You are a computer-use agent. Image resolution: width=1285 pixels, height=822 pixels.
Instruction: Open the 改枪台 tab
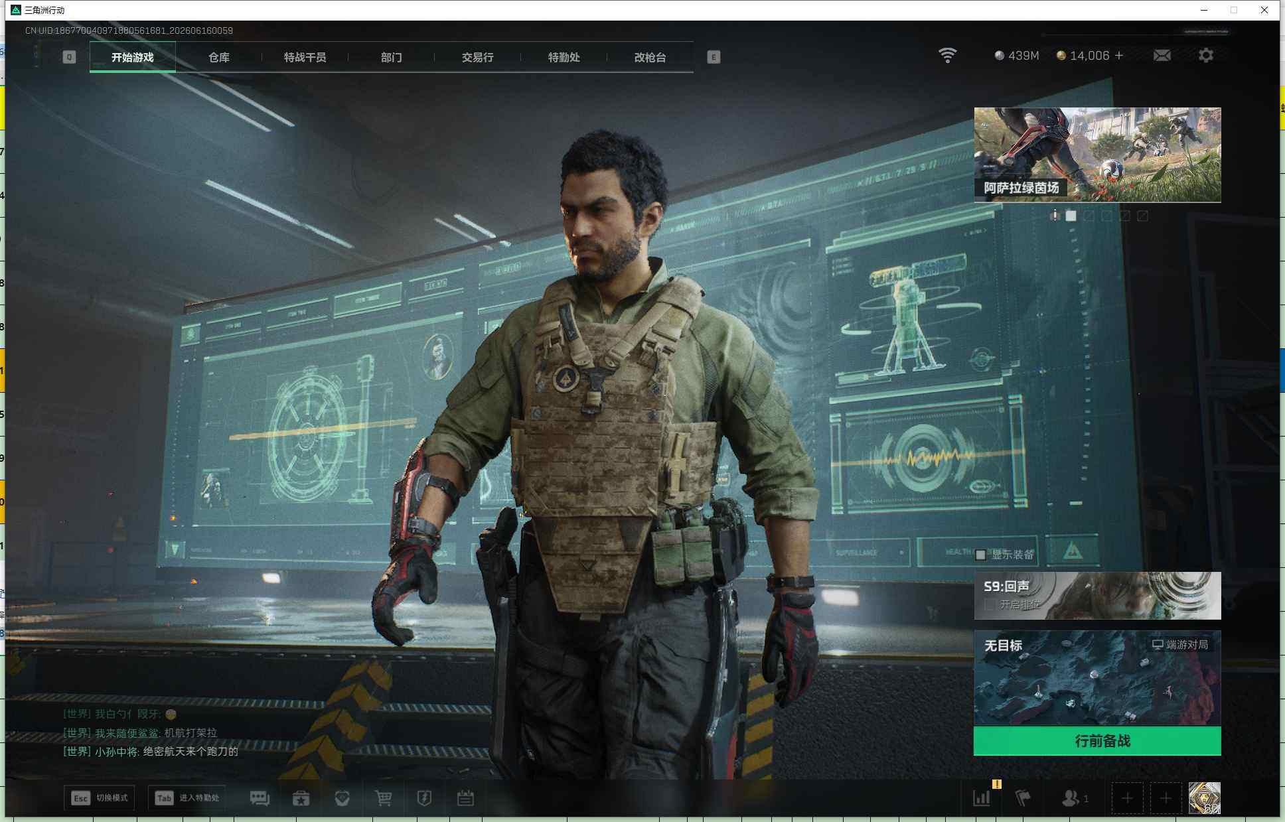pyautogui.click(x=650, y=57)
